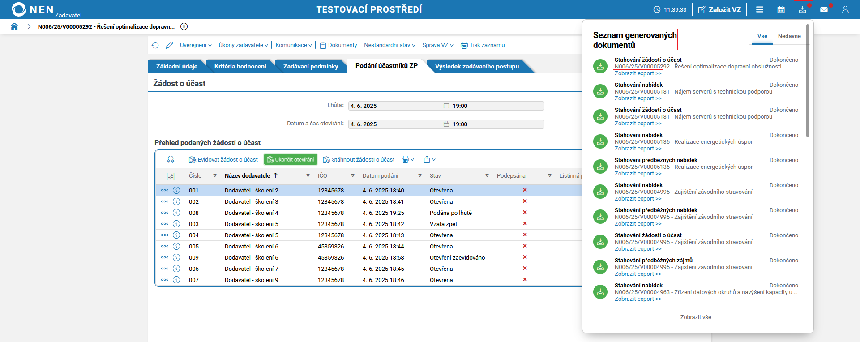Open the hamburger menu in header
Image resolution: width=860 pixels, height=342 pixels.
point(760,9)
